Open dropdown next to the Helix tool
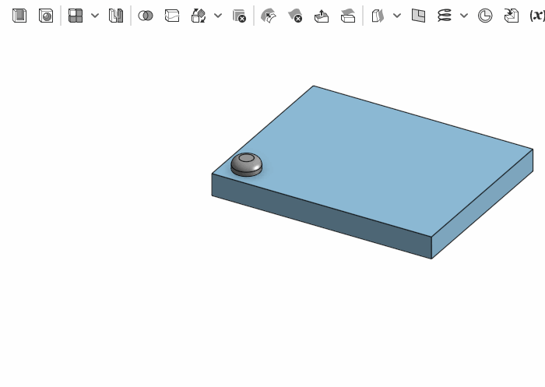The image size is (545, 387). 464,16
